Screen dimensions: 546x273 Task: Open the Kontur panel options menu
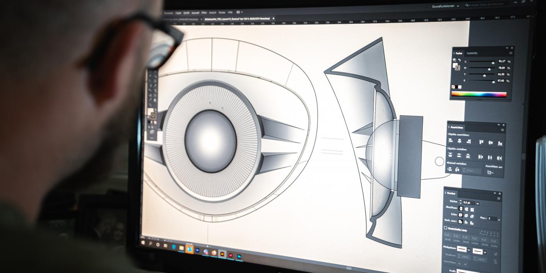[499, 199]
